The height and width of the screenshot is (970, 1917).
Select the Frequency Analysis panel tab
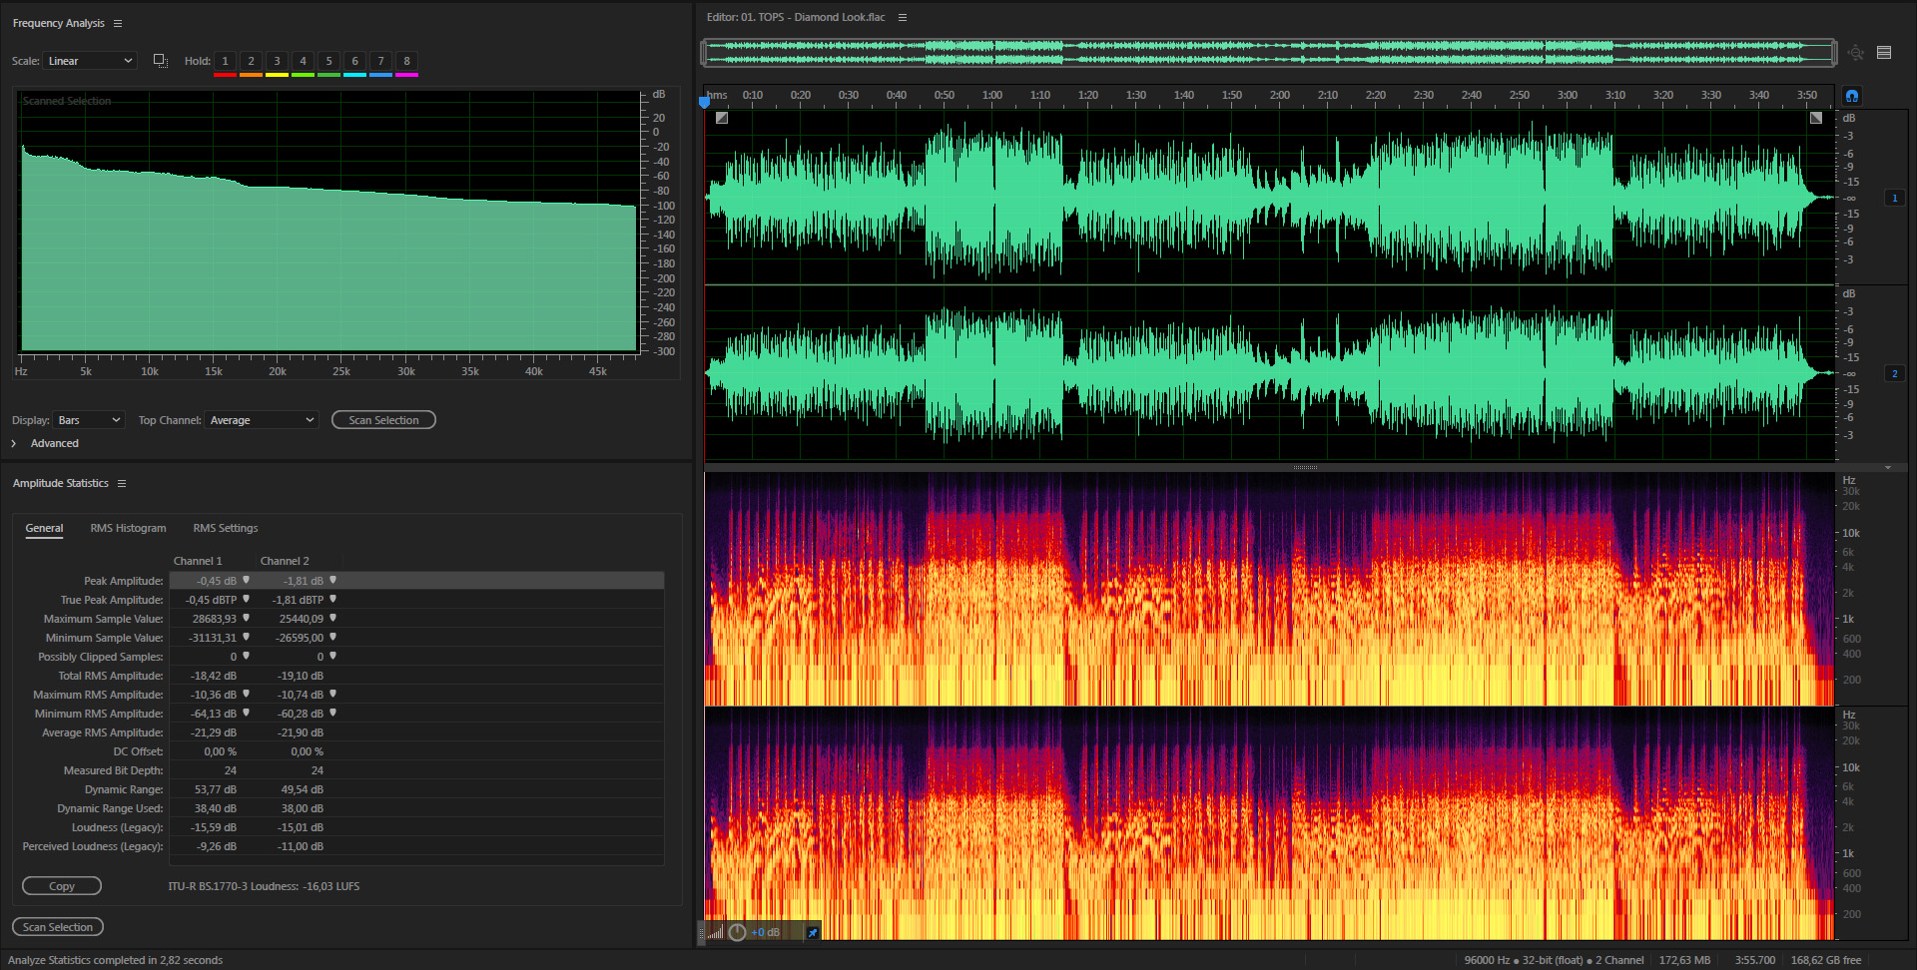[x=59, y=23]
